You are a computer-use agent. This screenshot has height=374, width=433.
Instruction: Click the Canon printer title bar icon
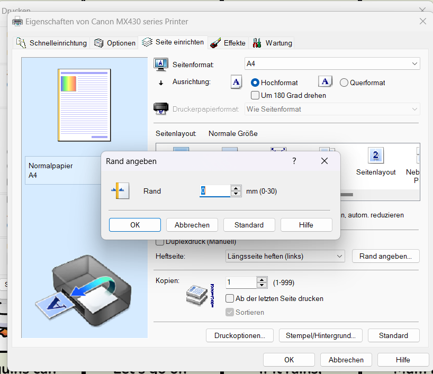coord(17,22)
